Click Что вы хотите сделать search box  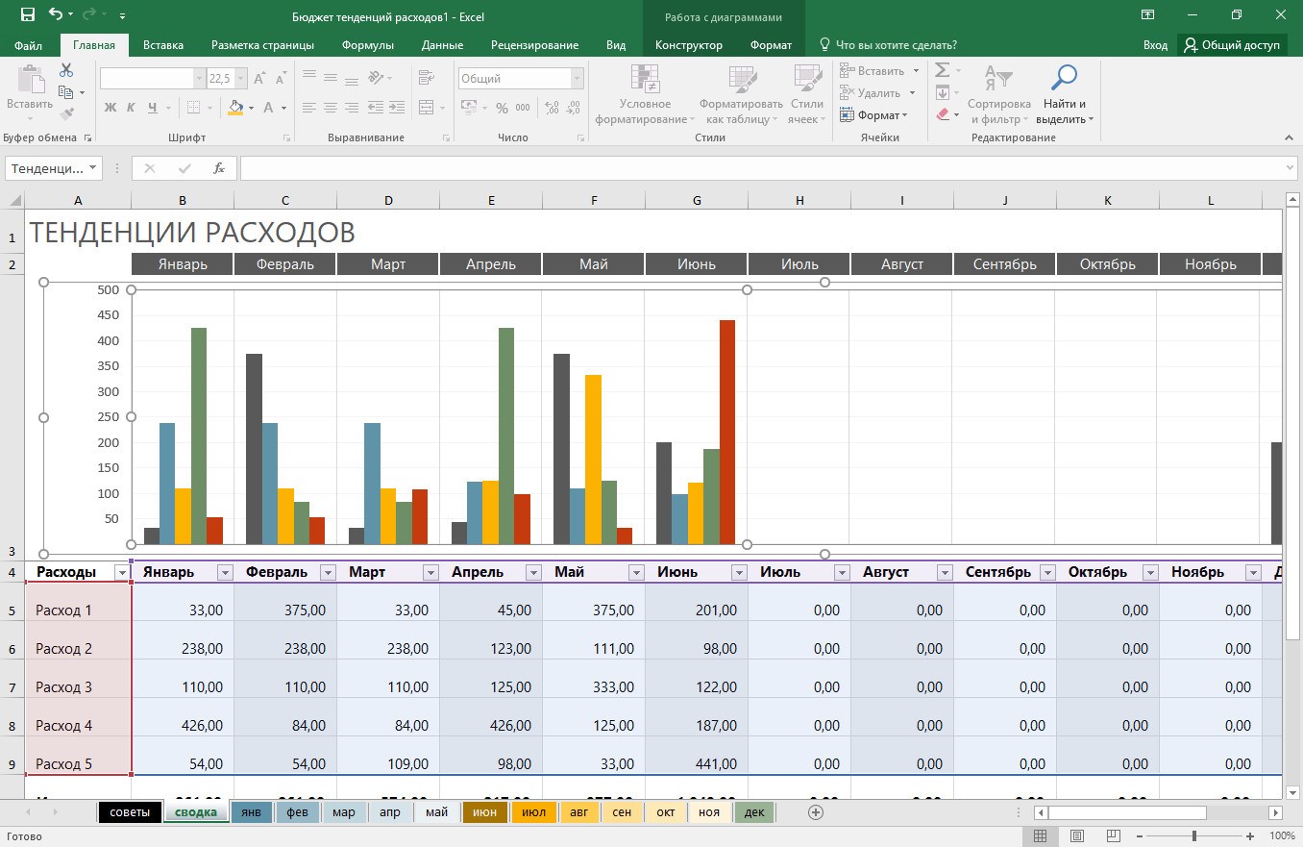tap(887, 45)
